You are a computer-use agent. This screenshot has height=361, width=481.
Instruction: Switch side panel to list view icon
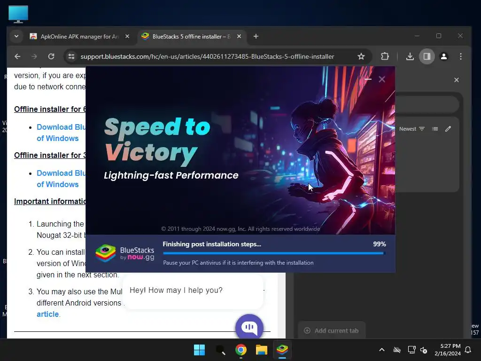point(435,129)
